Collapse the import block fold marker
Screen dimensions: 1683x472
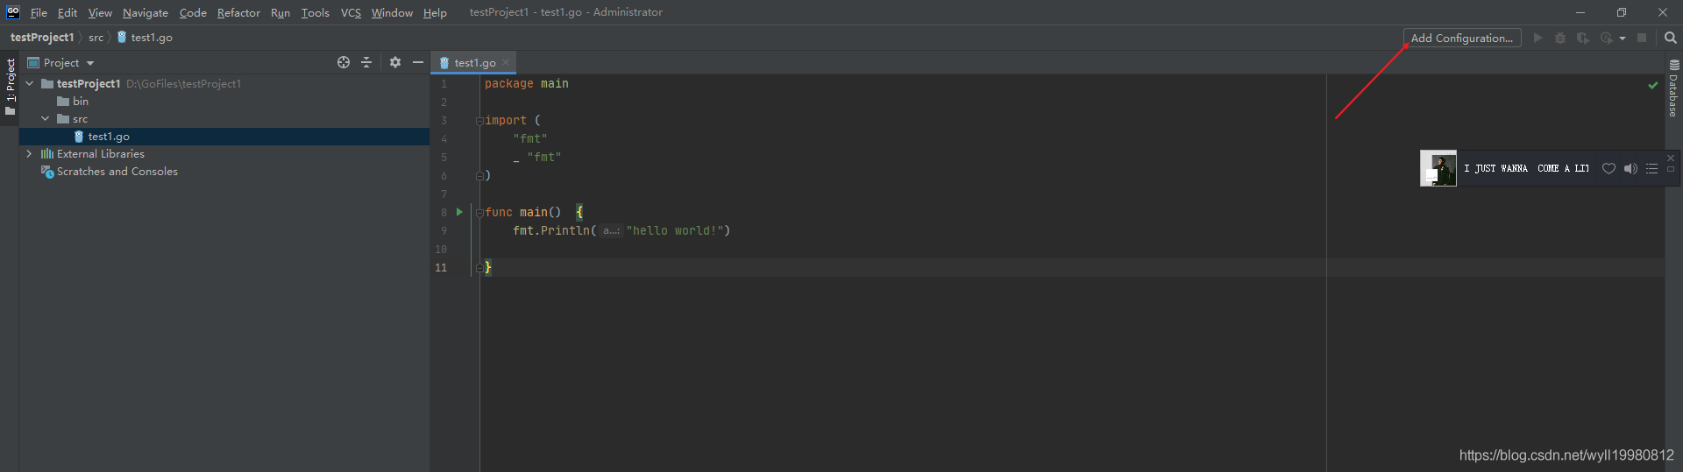479,121
